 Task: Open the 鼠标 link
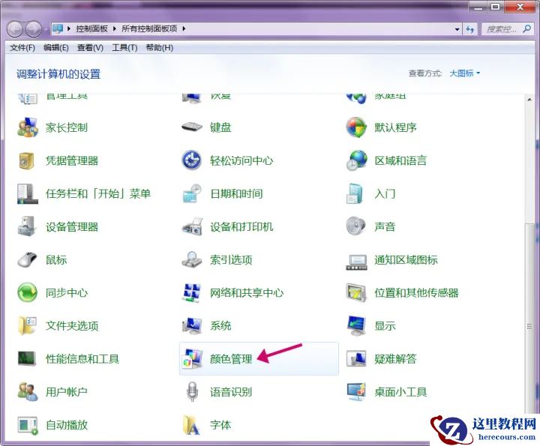[x=56, y=260]
